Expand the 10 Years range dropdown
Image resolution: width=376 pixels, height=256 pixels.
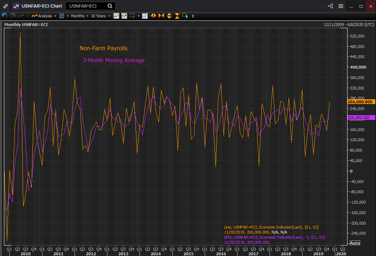click(100, 16)
